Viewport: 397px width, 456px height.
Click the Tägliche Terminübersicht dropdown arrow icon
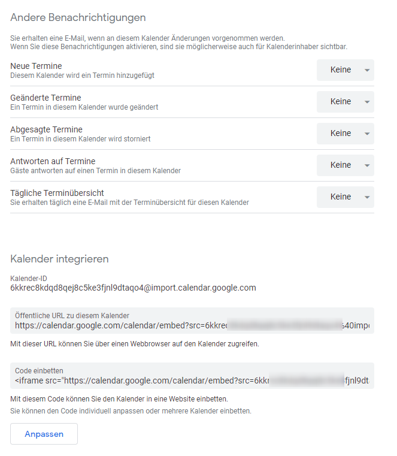[x=366, y=197]
